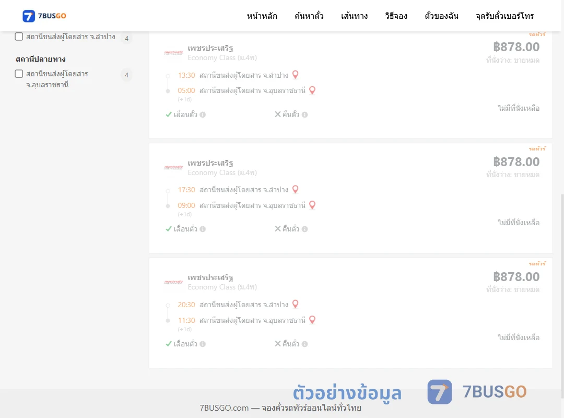Show คืนตั๋ว info icon on 20:30 trip
This screenshot has height=418, width=564.
point(304,344)
